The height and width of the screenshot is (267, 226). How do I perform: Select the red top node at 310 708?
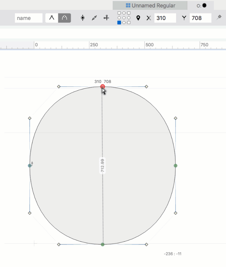[102, 86]
